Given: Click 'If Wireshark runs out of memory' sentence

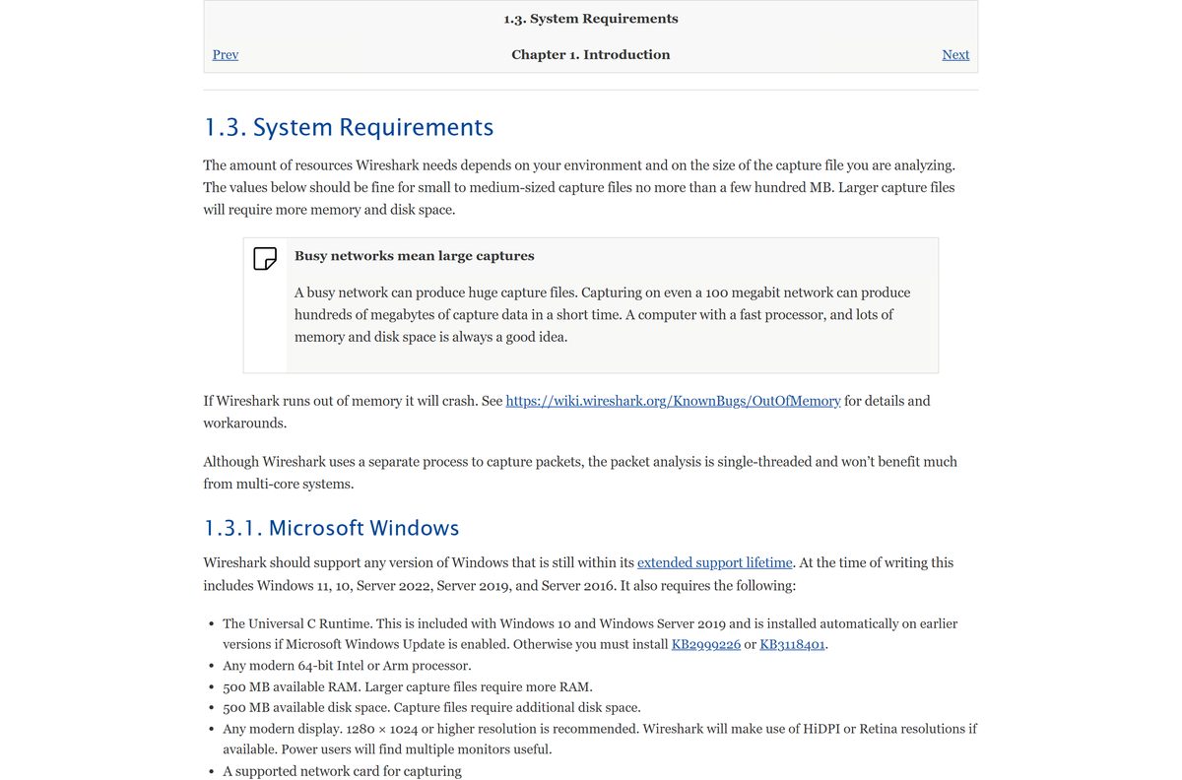Looking at the screenshot, I should (x=567, y=412).
